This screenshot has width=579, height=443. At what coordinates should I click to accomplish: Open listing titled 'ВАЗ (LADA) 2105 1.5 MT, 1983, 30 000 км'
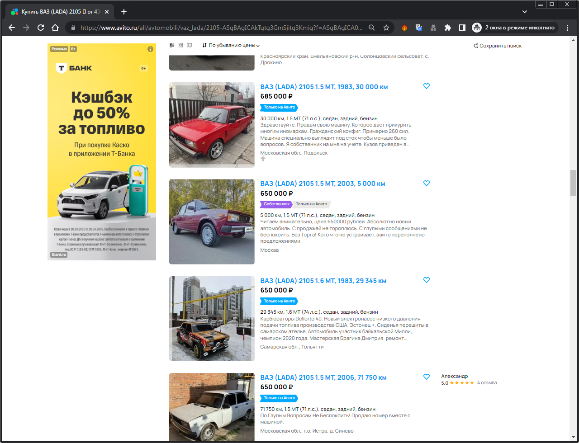point(324,87)
